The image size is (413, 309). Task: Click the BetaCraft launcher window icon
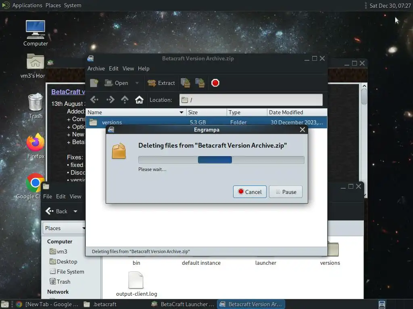(x=50, y=62)
